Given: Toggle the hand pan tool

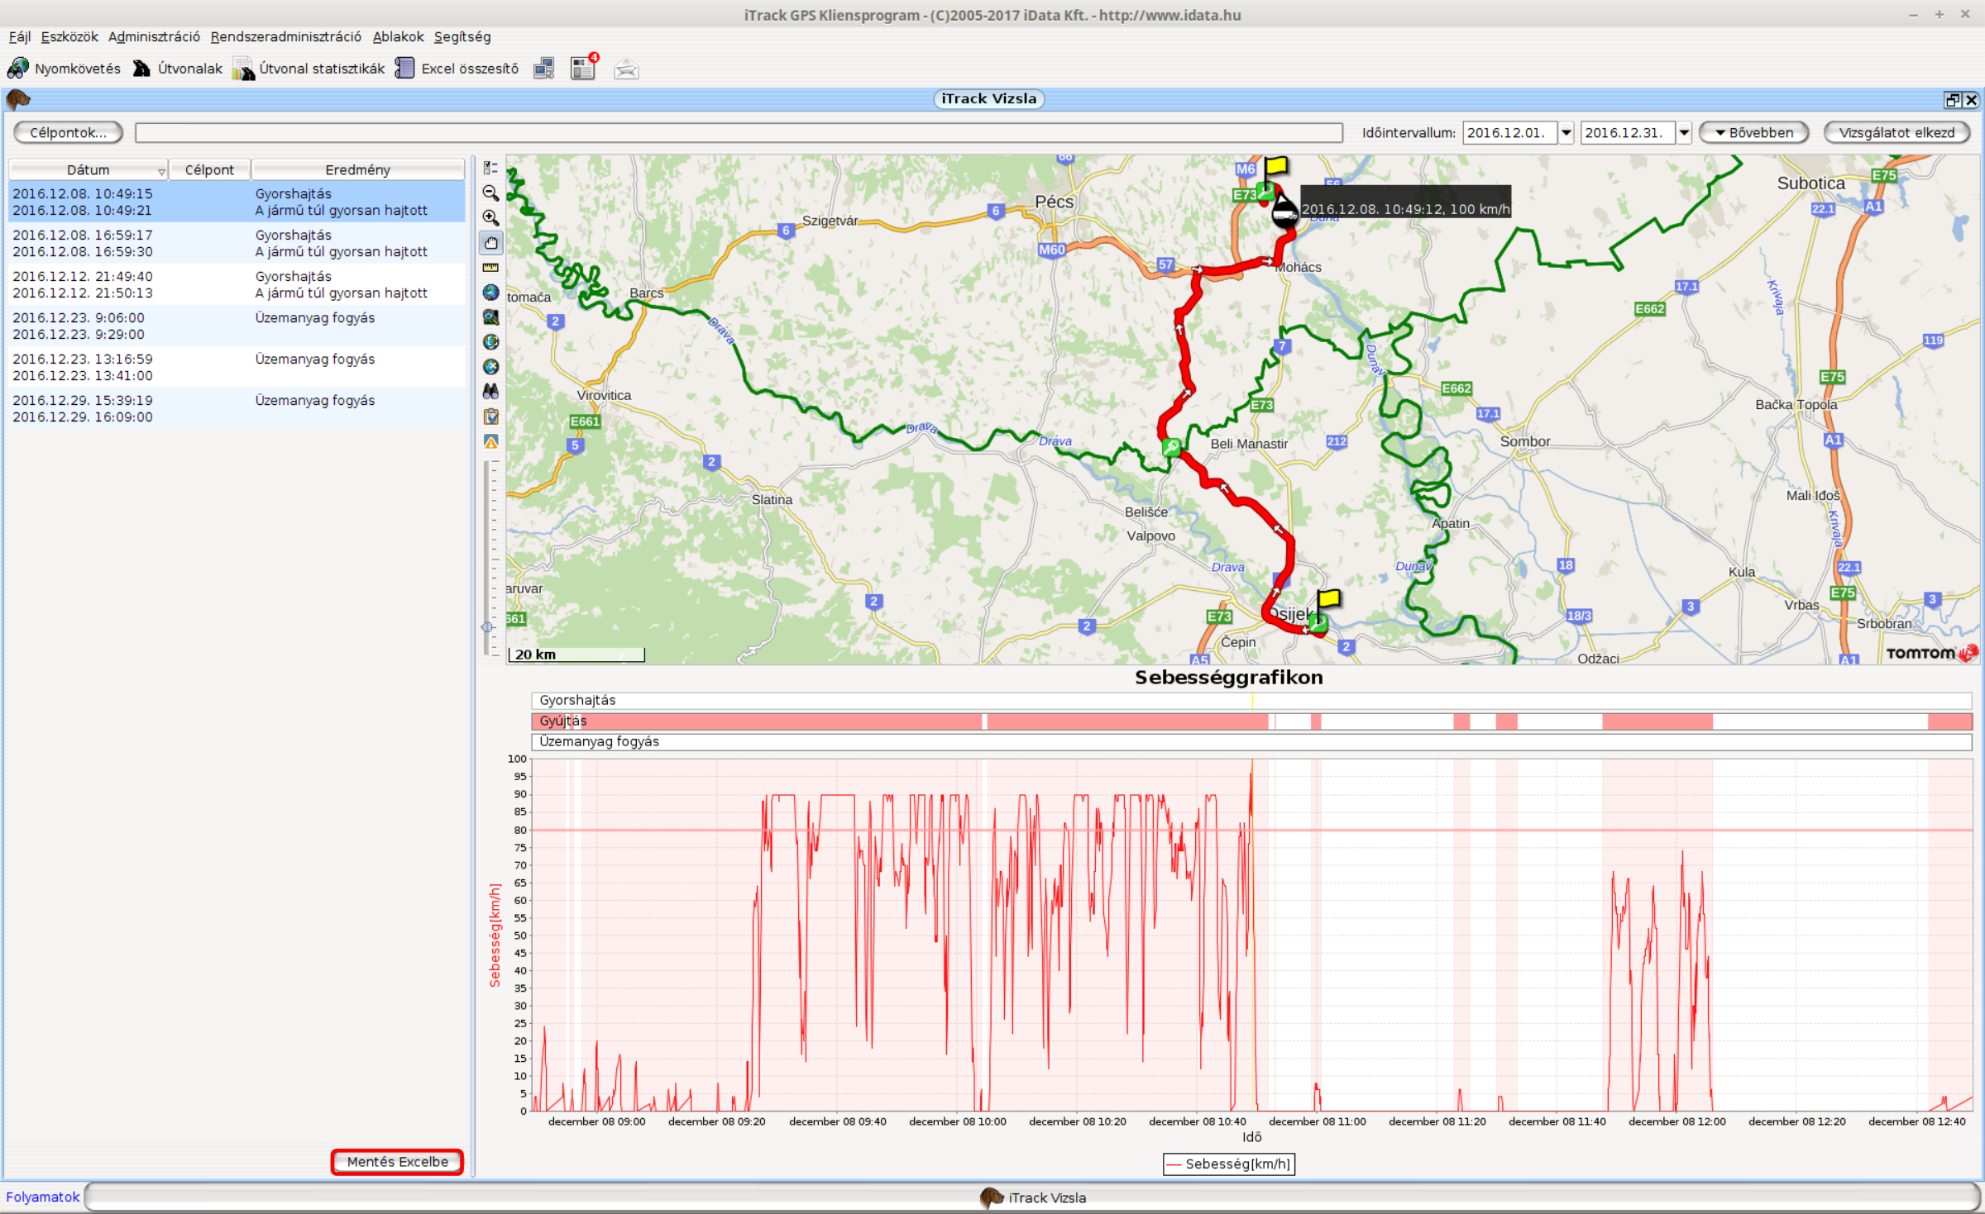Looking at the screenshot, I should 490,243.
